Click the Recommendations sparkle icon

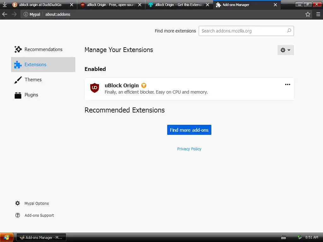pos(18,49)
